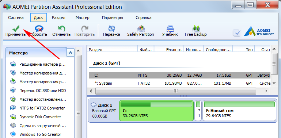Click the greyed Повторить redo icon
The image size is (281, 138).
84,28
